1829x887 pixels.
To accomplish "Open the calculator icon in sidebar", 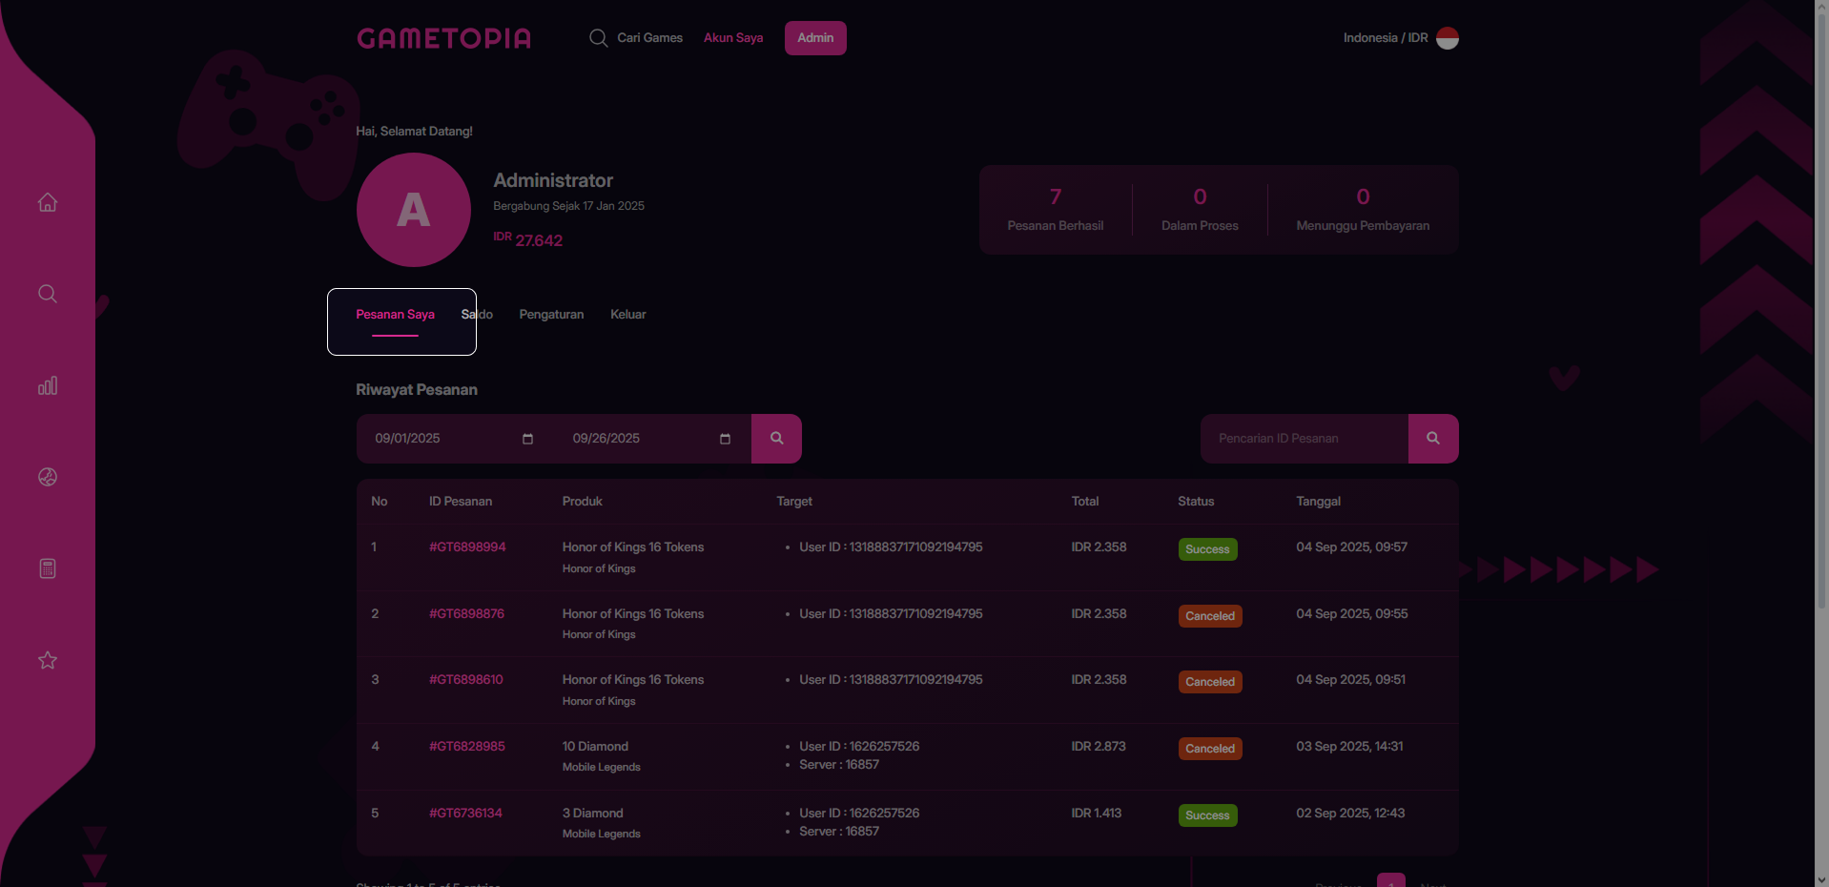I will (48, 568).
